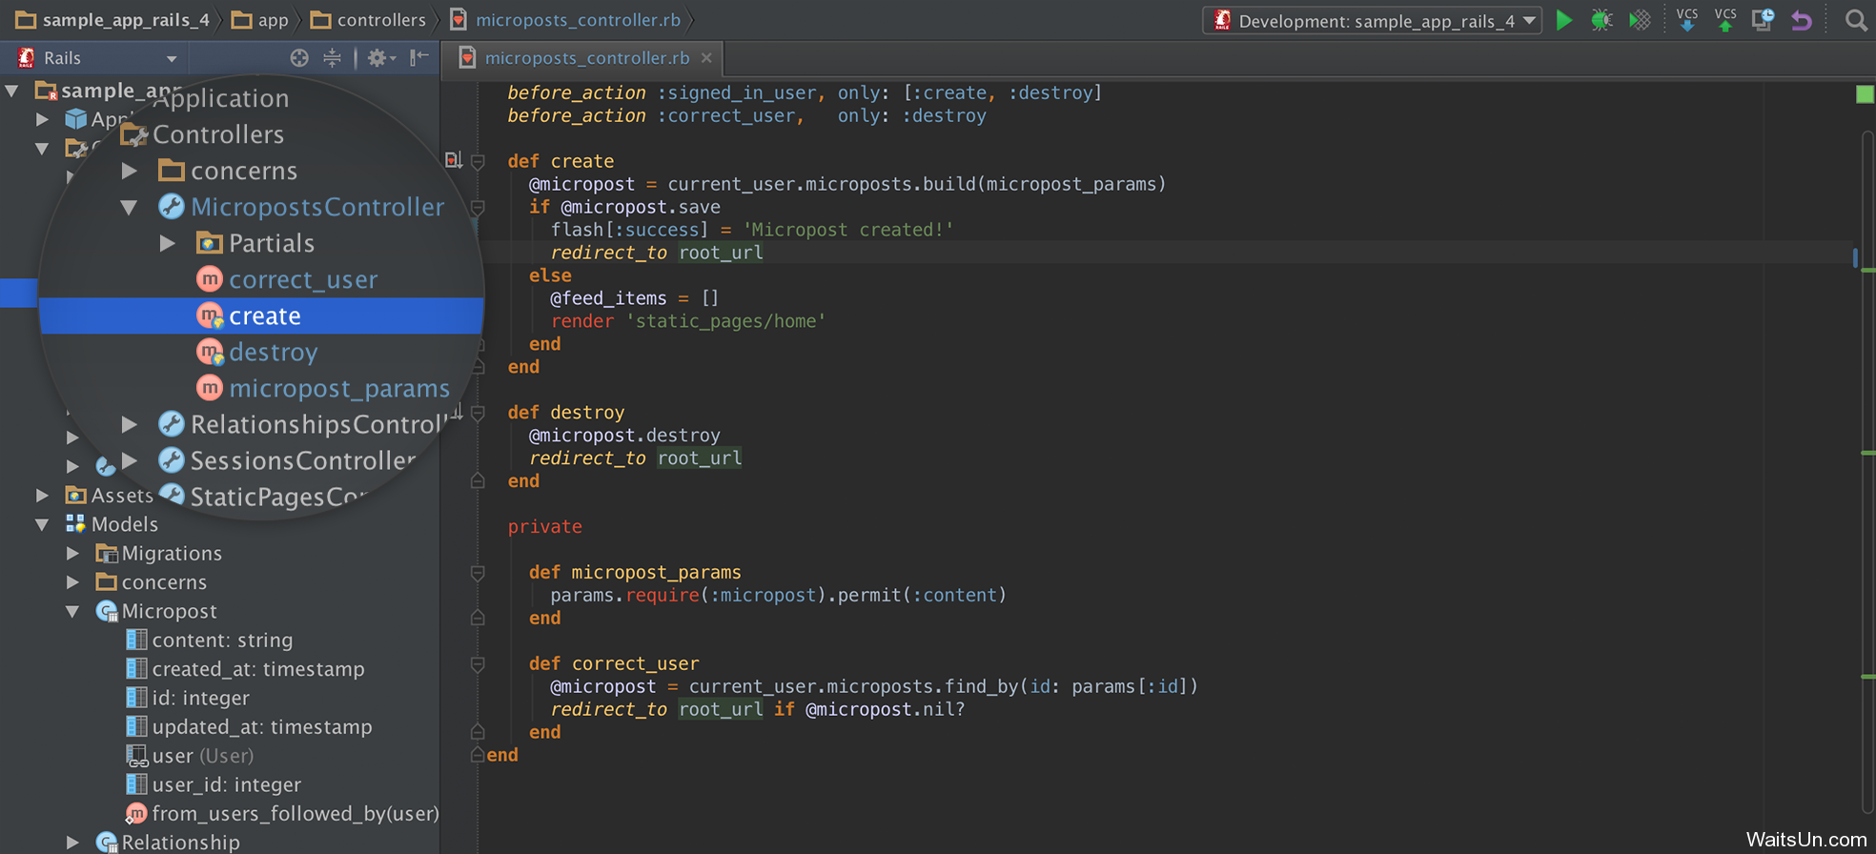The width and height of the screenshot is (1876, 854).
Task: Click VCS commit changes icon
Action: pyautogui.click(x=1725, y=20)
